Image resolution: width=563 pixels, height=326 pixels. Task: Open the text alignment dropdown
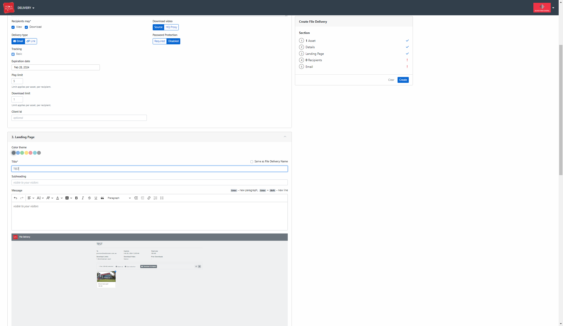(x=31, y=198)
